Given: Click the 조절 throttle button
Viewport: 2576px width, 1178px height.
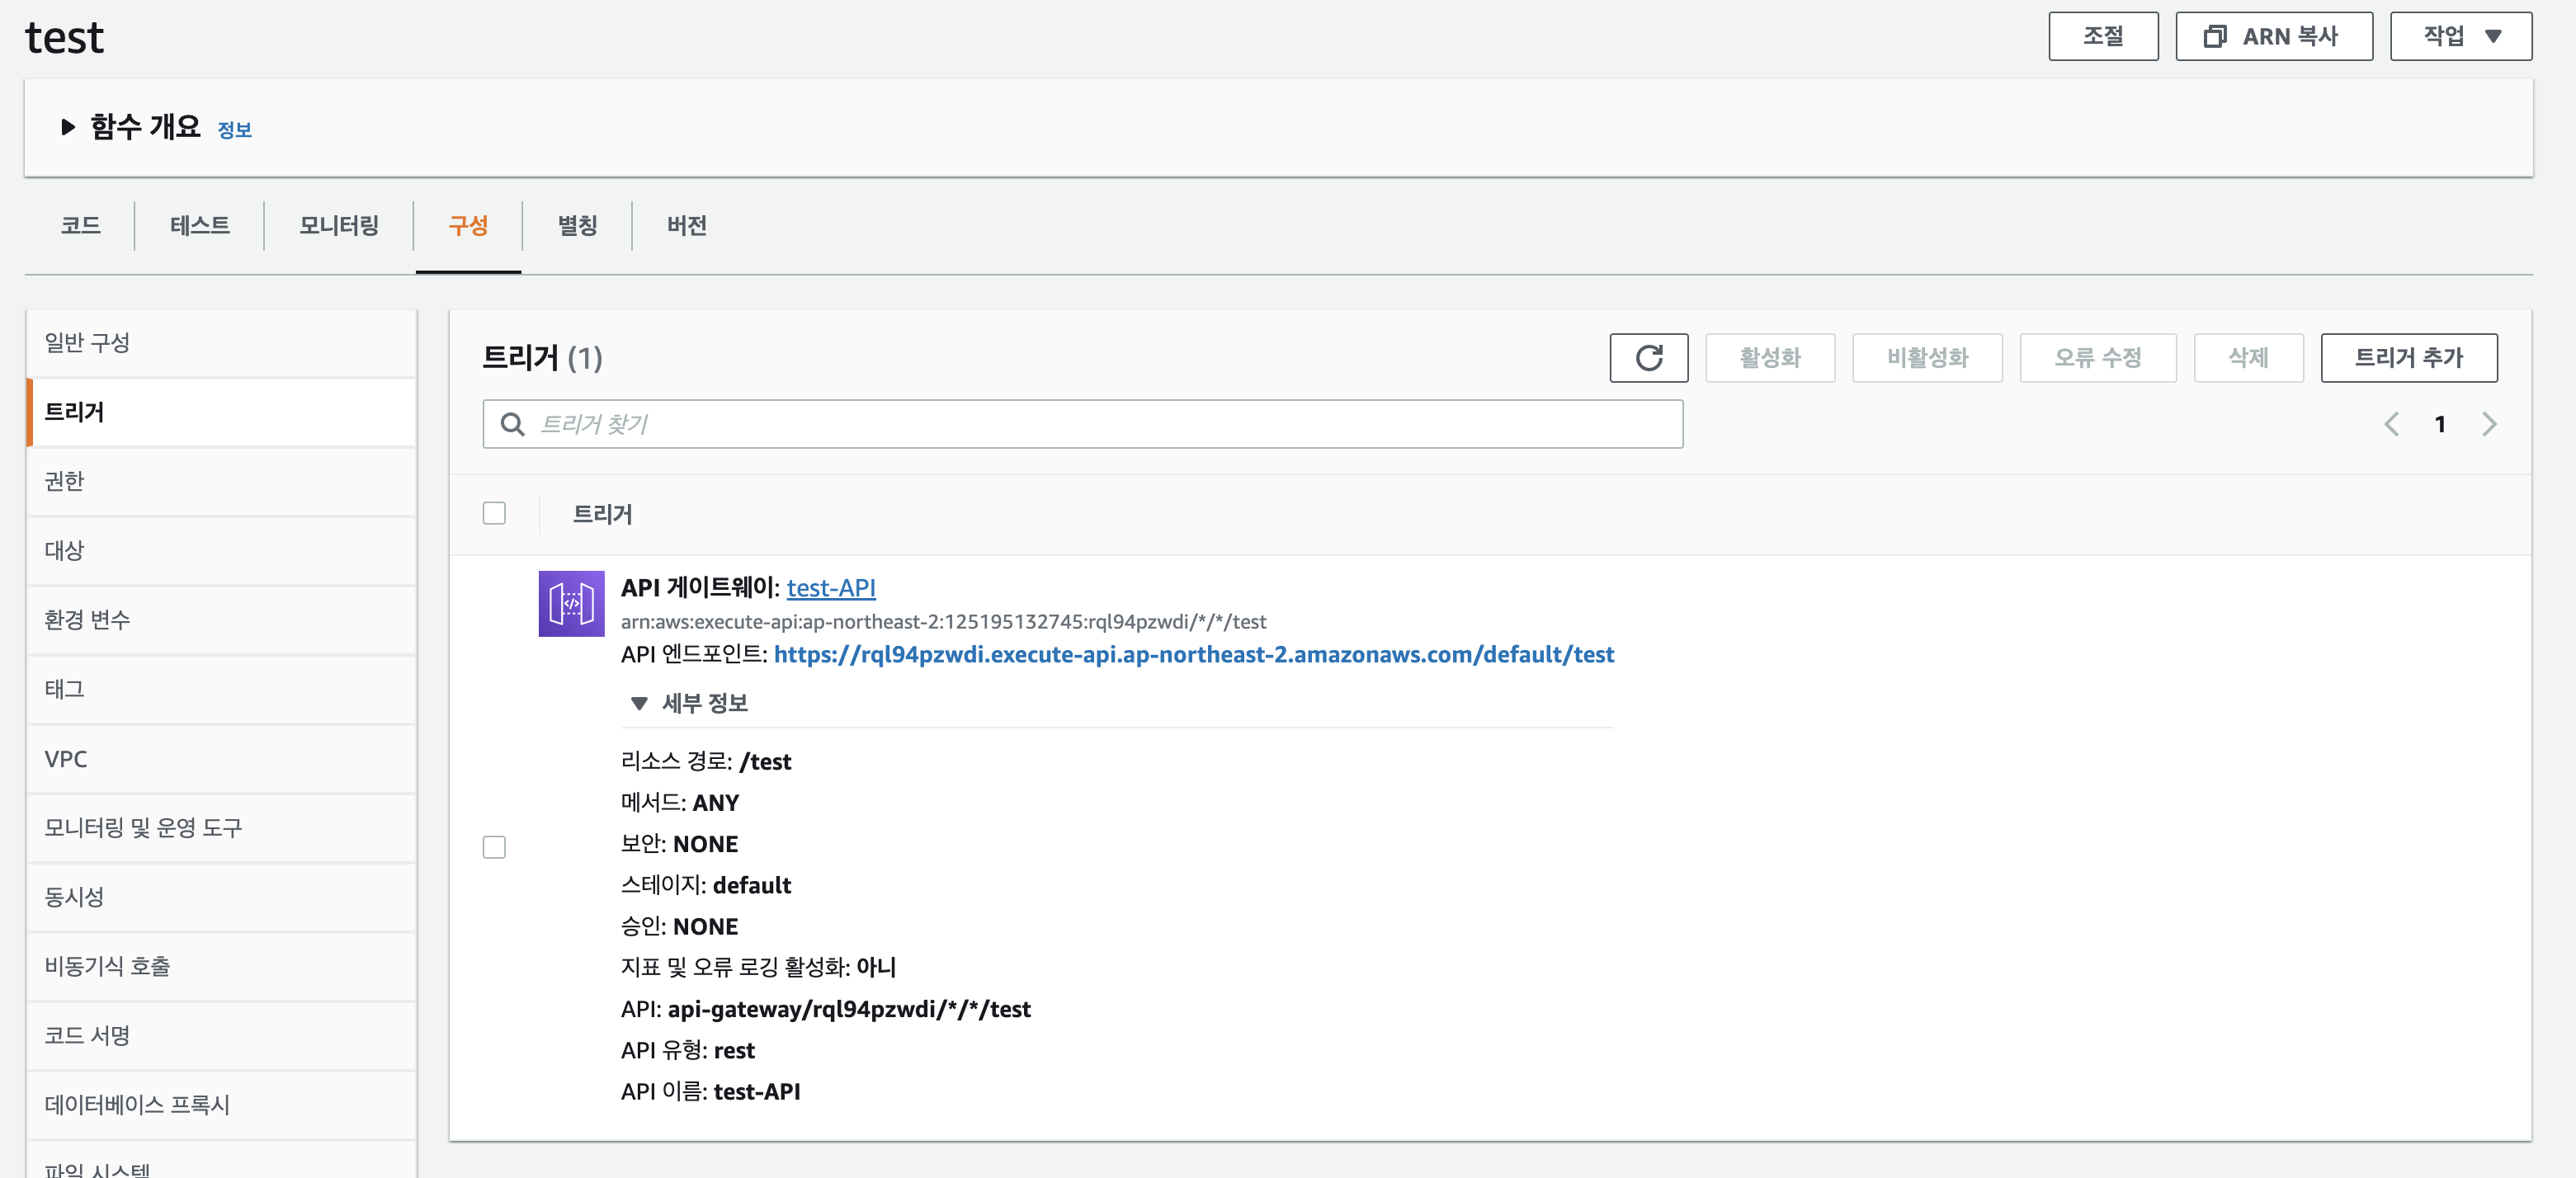Looking at the screenshot, I should 2102,37.
